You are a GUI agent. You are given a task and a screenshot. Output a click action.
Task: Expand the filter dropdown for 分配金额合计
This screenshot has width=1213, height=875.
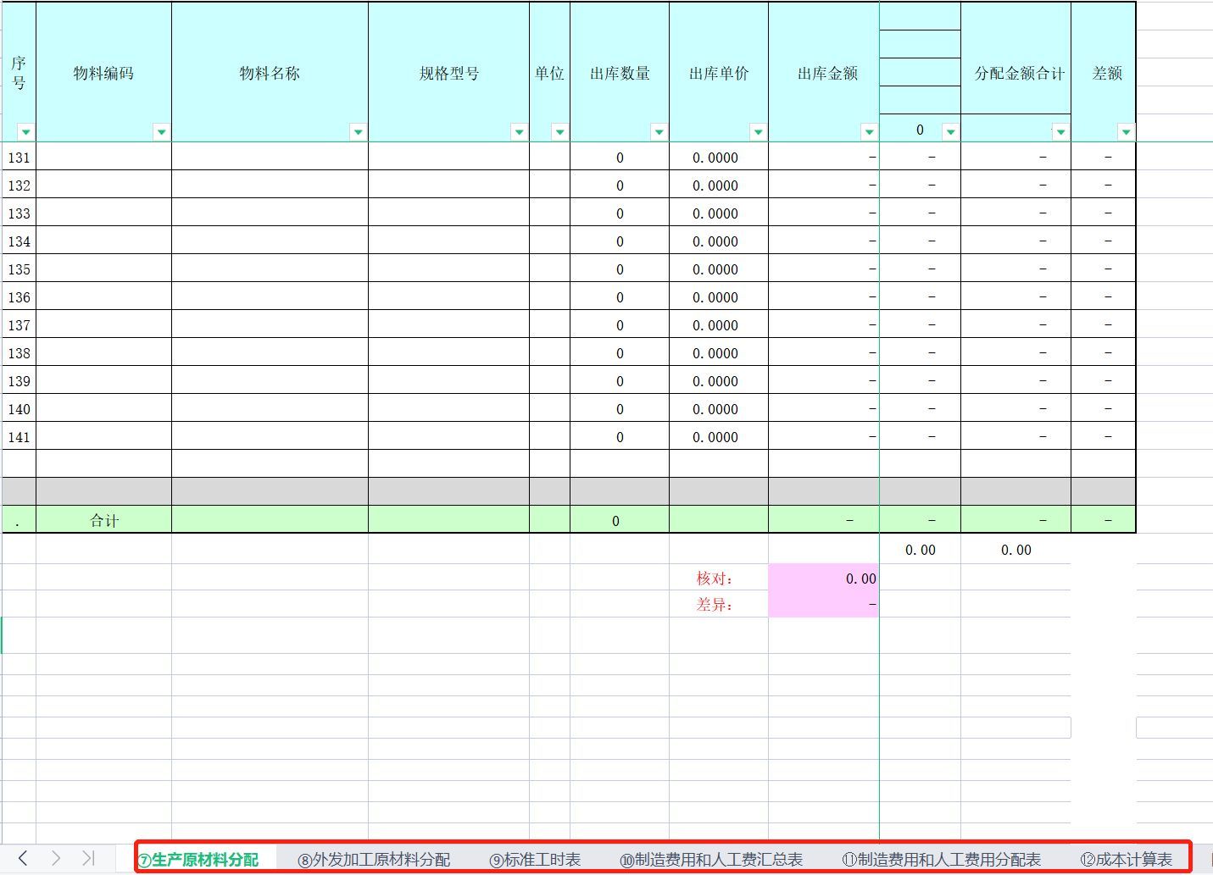(1060, 131)
